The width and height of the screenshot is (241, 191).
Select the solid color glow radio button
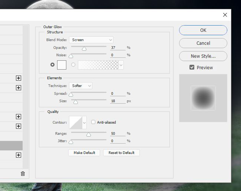52,65
